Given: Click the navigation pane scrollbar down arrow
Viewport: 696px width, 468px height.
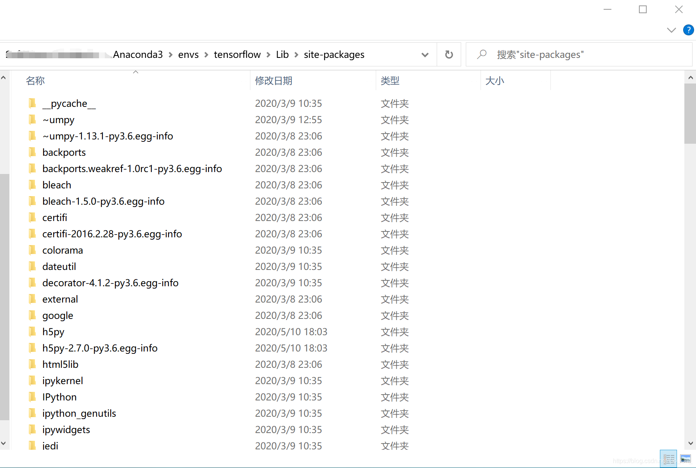Looking at the screenshot, I should 3,443.
